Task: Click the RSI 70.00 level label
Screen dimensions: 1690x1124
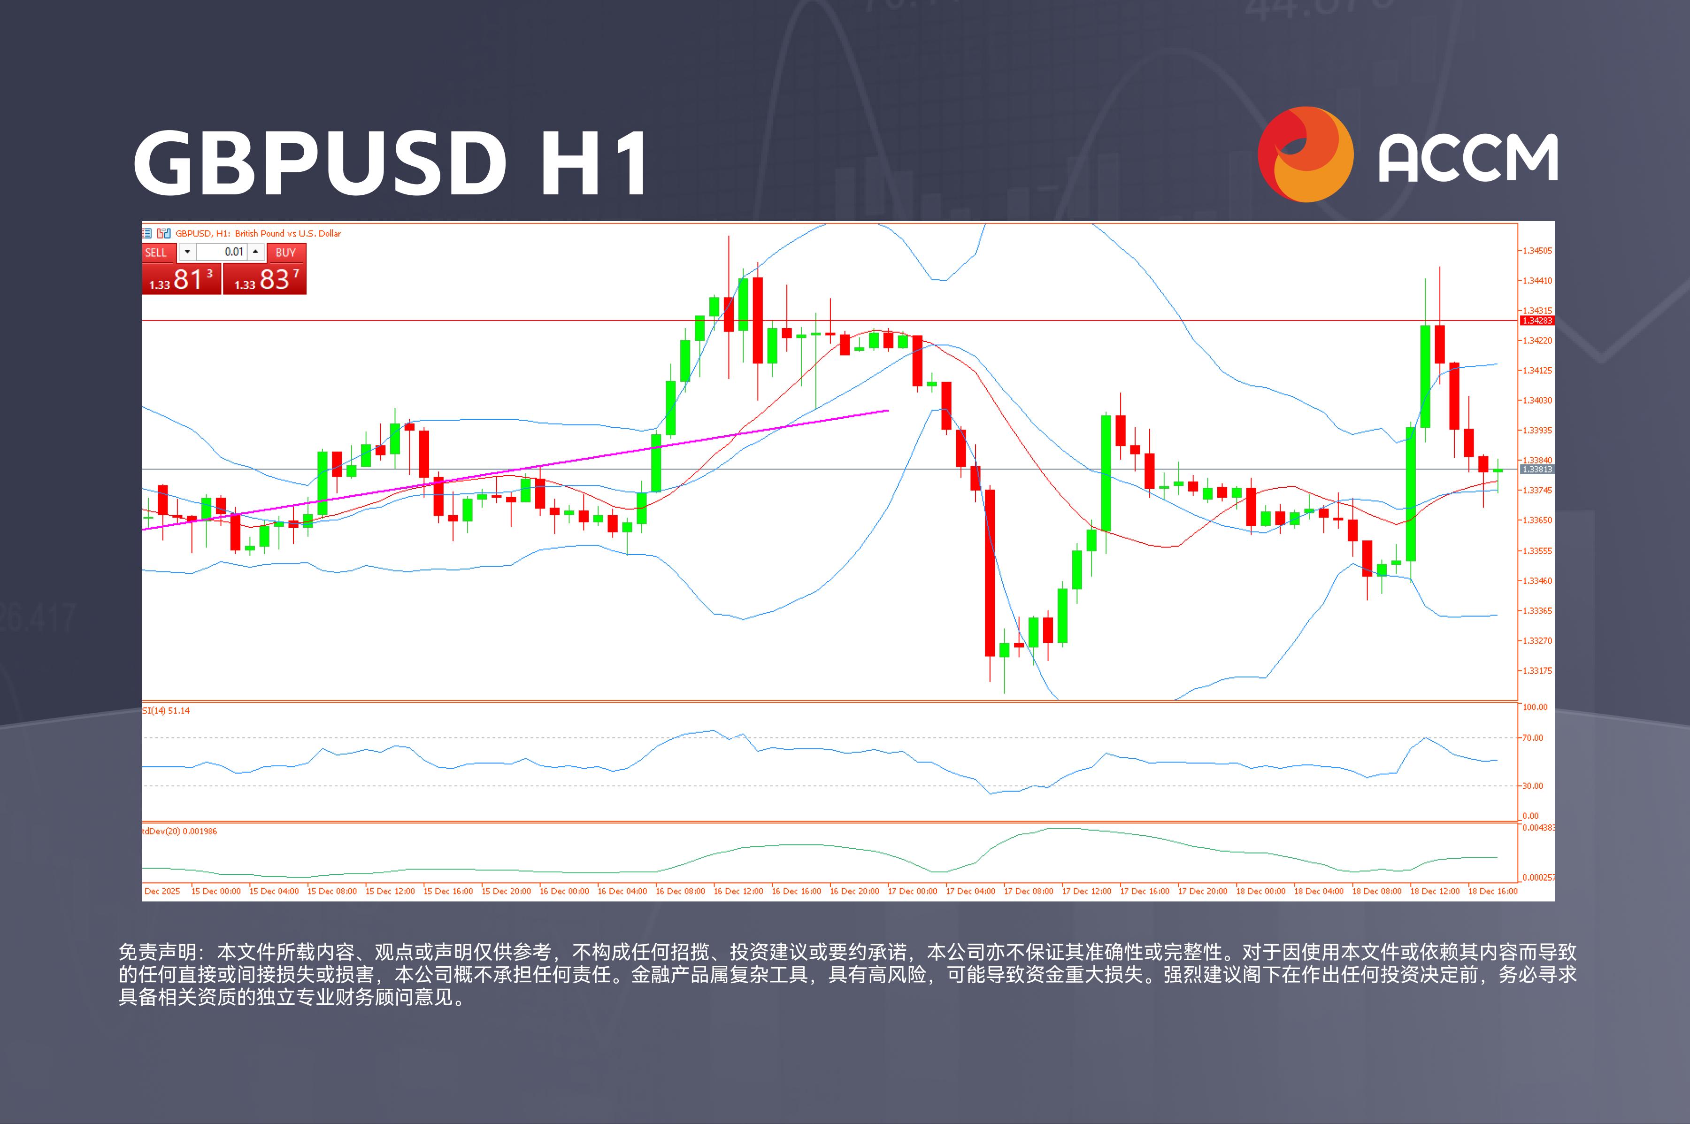Action: point(1532,738)
